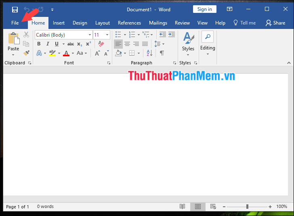Open Paste options dropdown arrow
Image resolution: width=294 pixels, height=216 pixels.
pyautogui.click(x=13, y=55)
